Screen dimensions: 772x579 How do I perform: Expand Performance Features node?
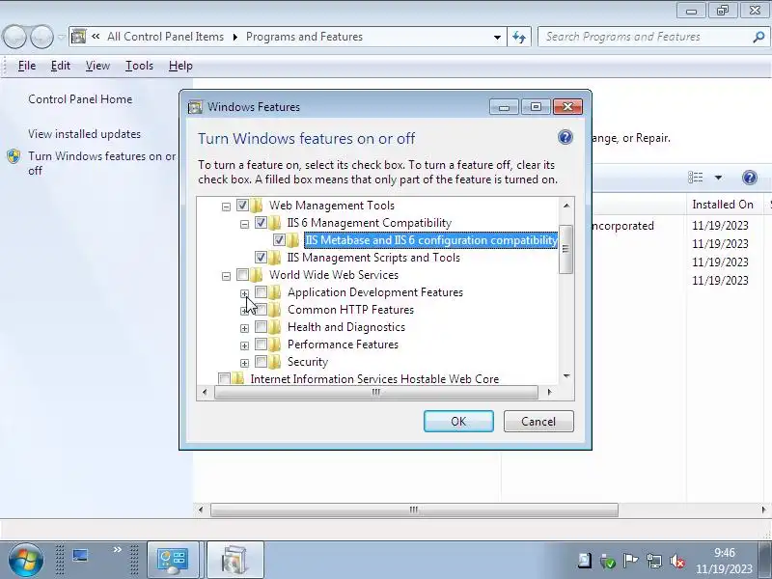pyautogui.click(x=244, y=345)
